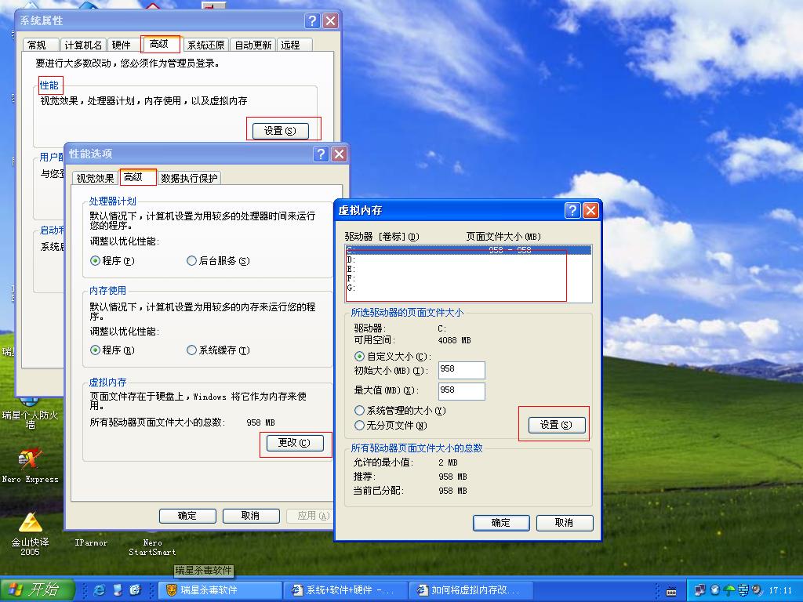Viewport: 803px width, 602px height.
Task: Click 确定 in 性能选项 dialog
Action: (x=187, y=516)
